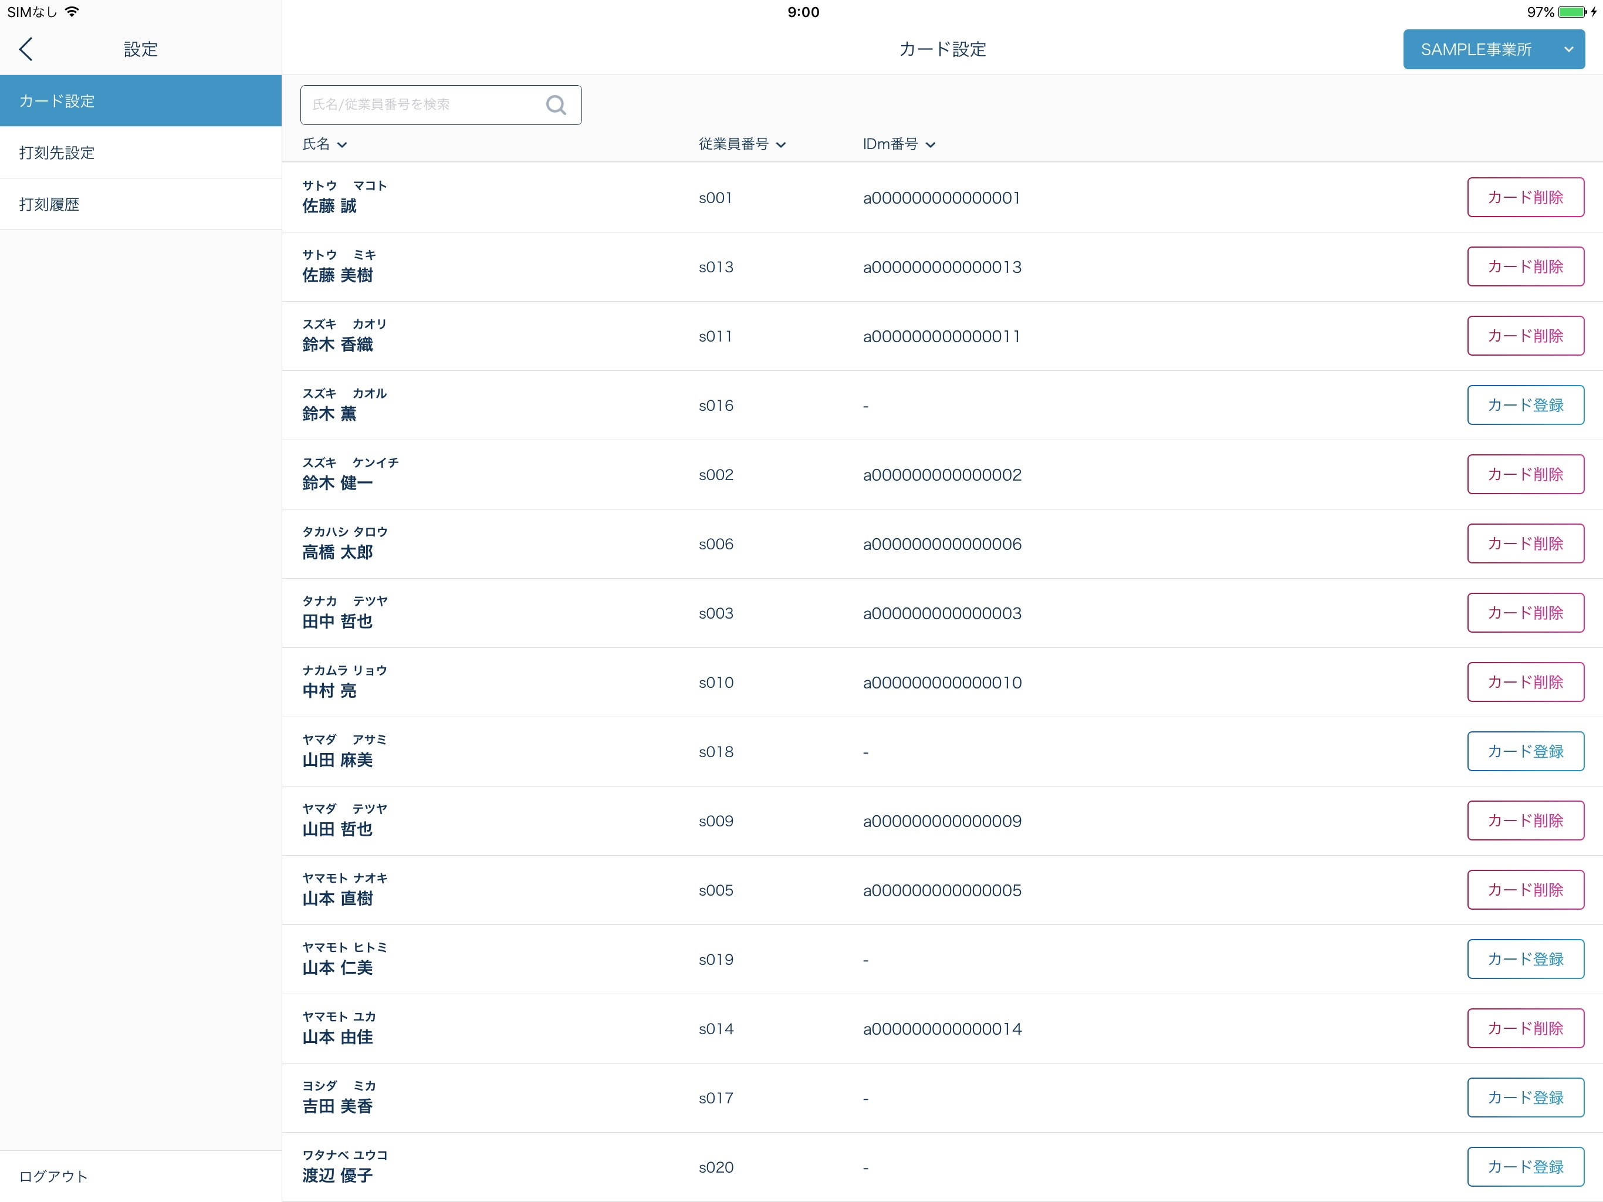This screenshot has width=1603, height=1202.
Task: Tap the battery indicator in status bar
Action: pyautogui.click(x=1571, y=12)
